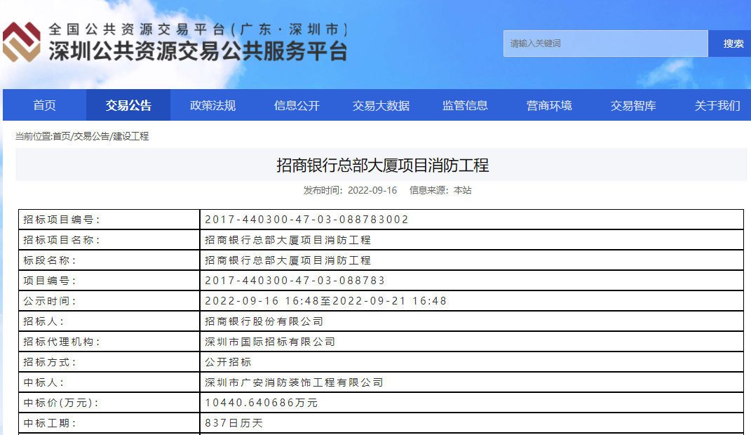Click the 首页 breadcrumb link
This screenshot has width=751, height=435.
pos(62,137)
